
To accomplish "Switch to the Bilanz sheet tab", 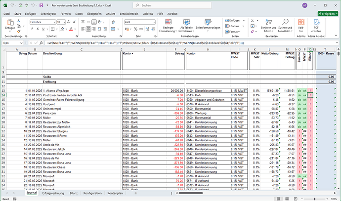I will (73, 193).
